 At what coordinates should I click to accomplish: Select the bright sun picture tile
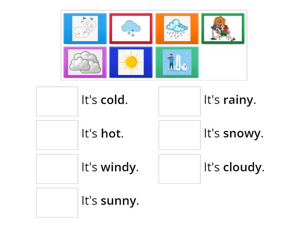(131, 62)
